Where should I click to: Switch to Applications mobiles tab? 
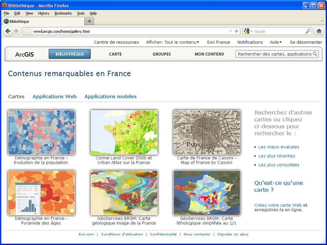coord(110,97)
